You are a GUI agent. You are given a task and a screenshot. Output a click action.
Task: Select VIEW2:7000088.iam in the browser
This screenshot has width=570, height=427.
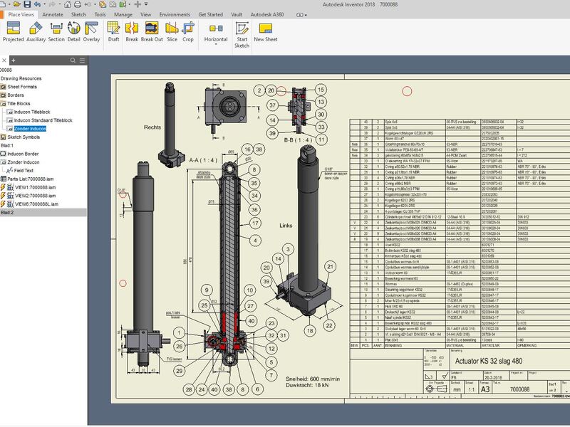pyautogui.click(x=35, y=196)
